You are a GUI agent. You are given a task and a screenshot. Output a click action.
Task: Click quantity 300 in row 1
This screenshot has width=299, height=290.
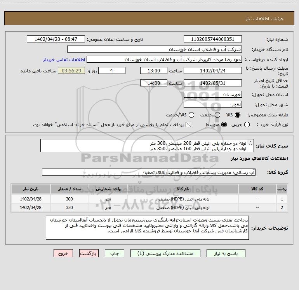(70, 199)
